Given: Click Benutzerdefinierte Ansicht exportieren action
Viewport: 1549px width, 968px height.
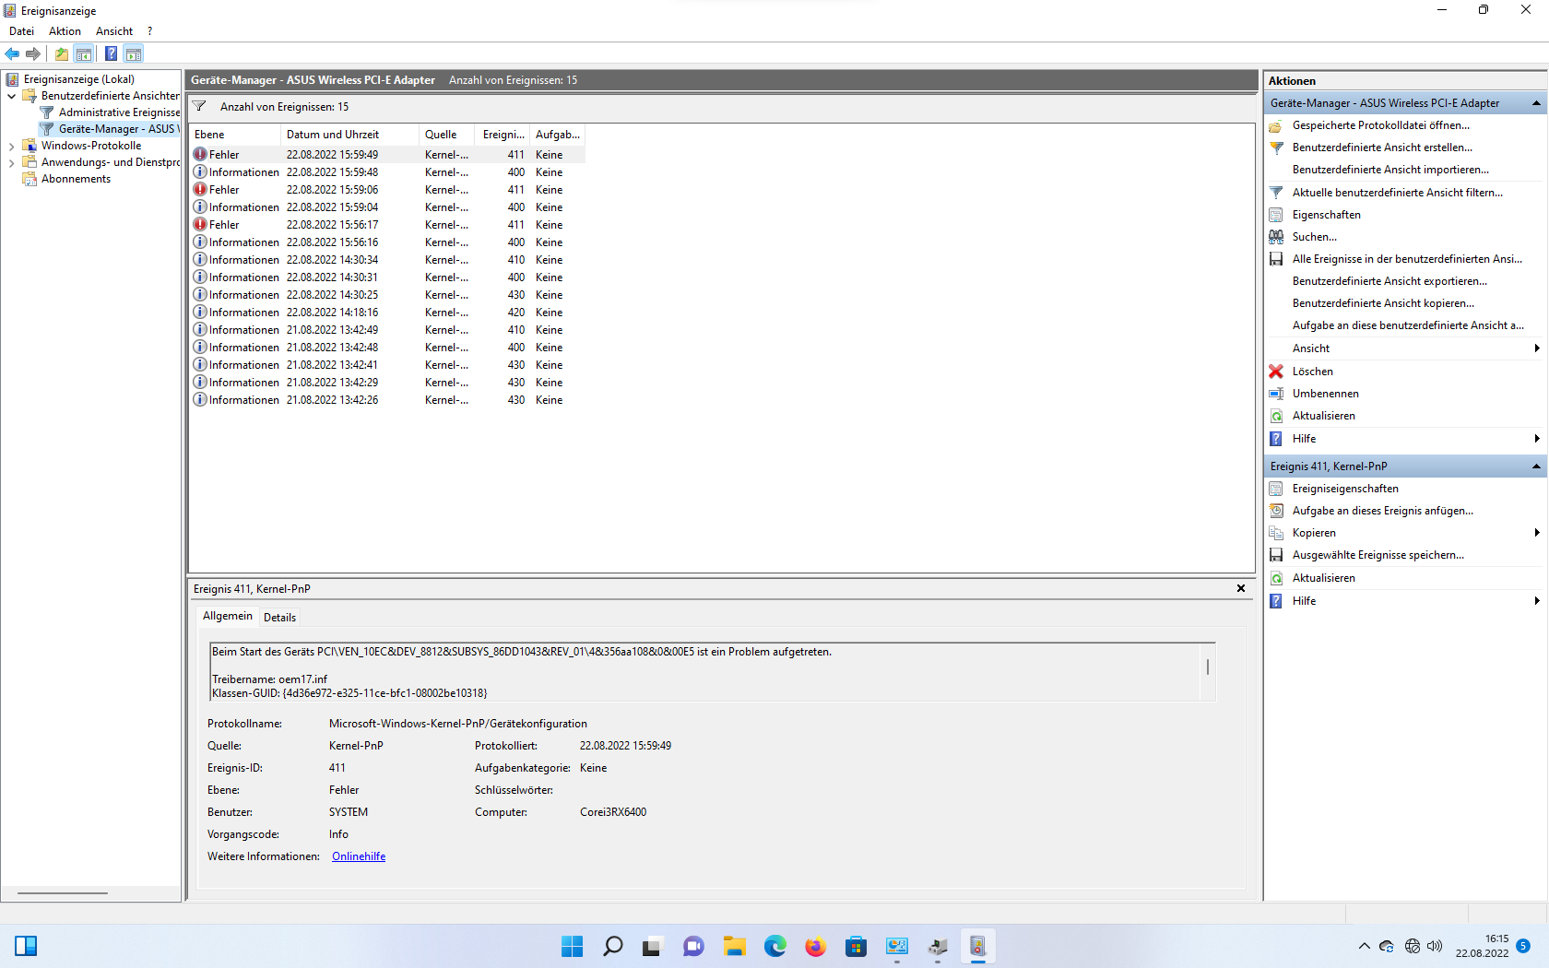Looking at the screenshot, I should point(1389,281).
